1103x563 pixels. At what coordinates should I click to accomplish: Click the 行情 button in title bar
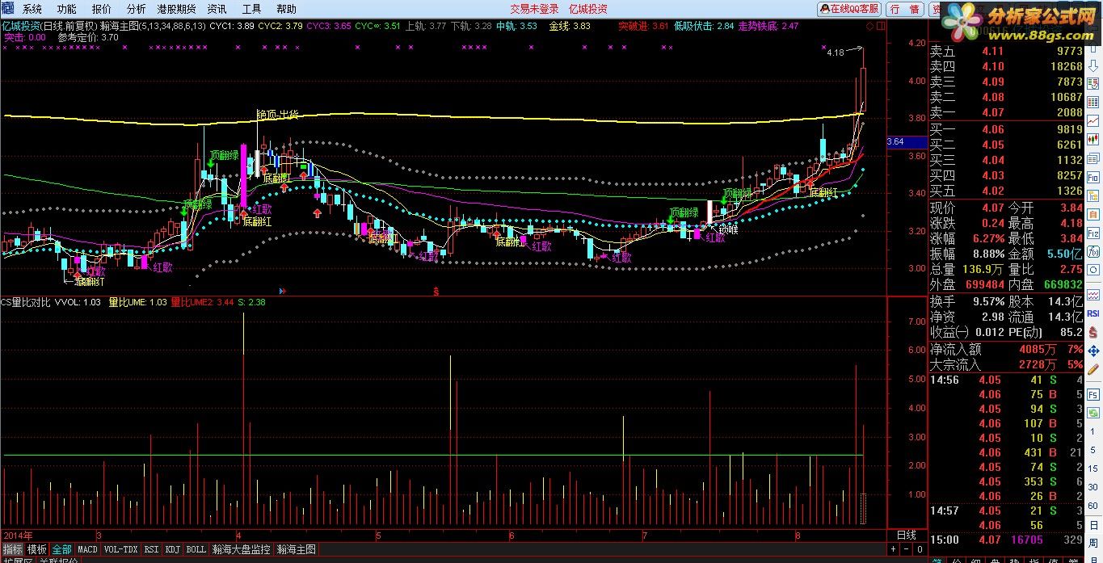point(904,9)
